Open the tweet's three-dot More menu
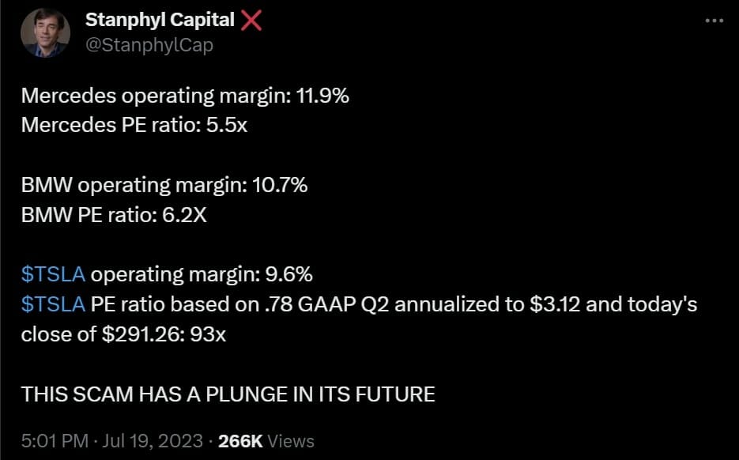Image resolution: width=739 pixels, height=460 pixels. point(714,21)
